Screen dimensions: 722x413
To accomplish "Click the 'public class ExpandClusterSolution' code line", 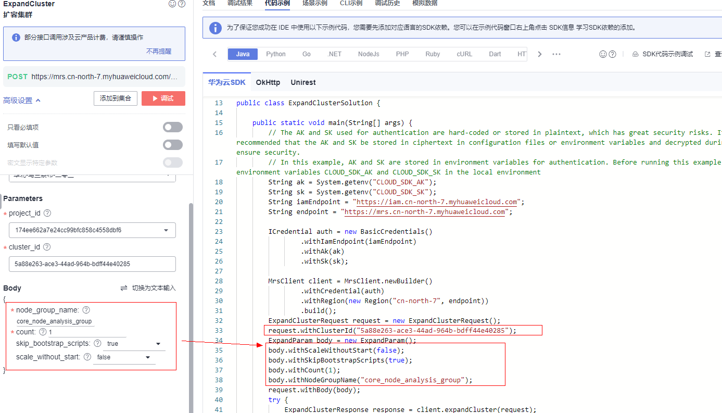I will [308, 103].
